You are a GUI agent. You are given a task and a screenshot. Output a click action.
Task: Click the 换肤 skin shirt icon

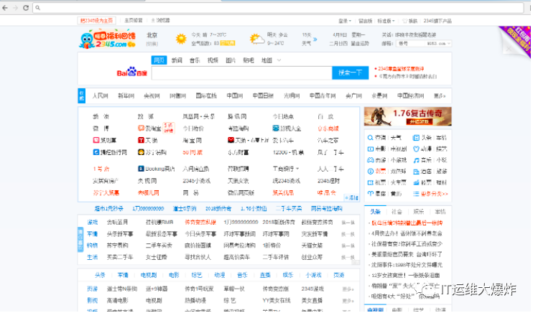[x=405, y=21]
